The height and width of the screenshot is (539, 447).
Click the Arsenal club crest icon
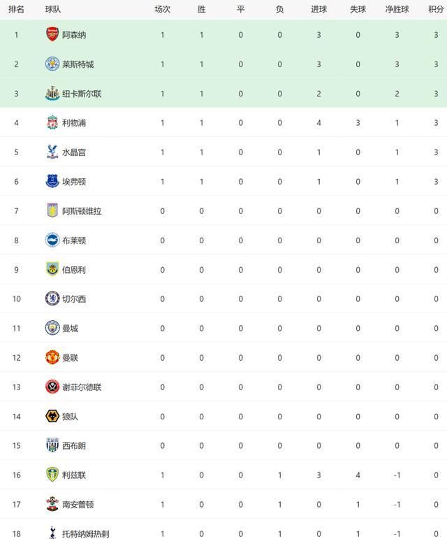[x=52, y=34]
